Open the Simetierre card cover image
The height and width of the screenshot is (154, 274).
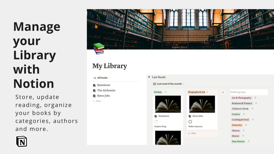(x=168, y=104)
